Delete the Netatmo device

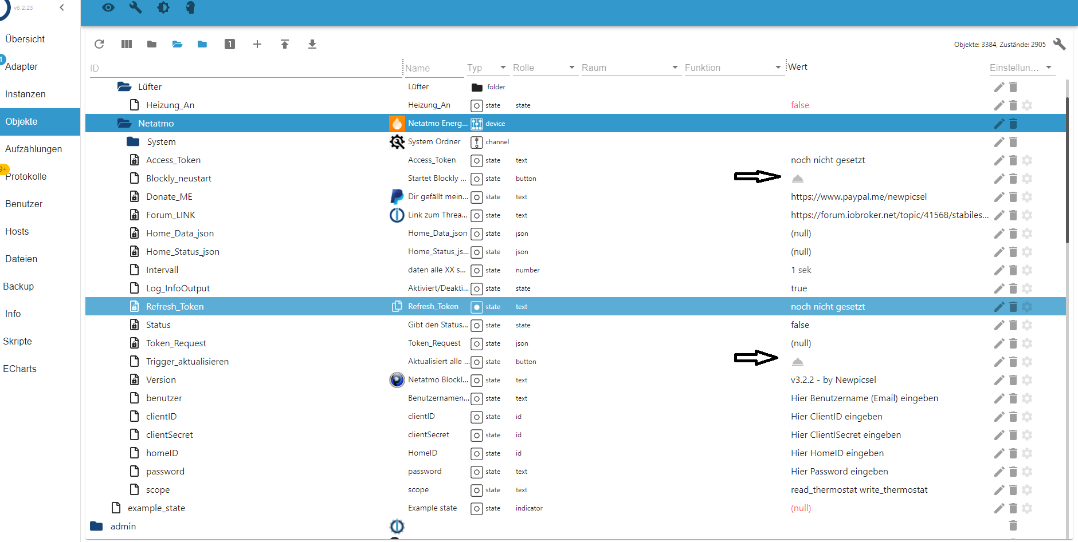point(1013,124)
